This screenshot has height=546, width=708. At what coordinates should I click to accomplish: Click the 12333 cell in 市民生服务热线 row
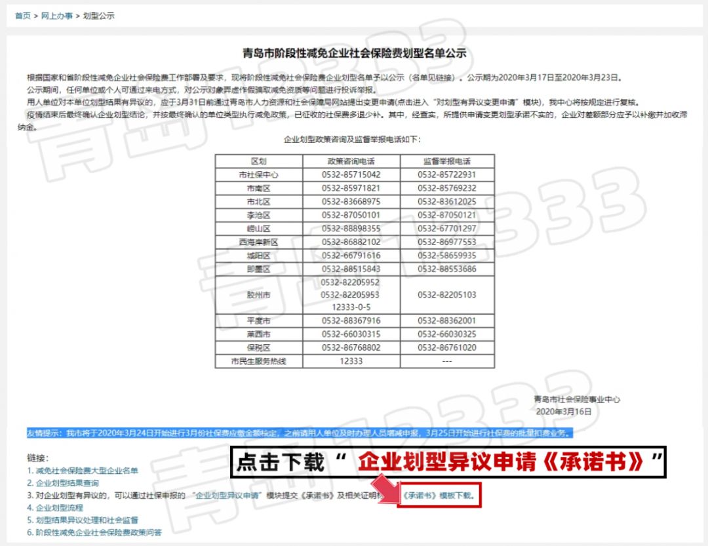[351, 361]
